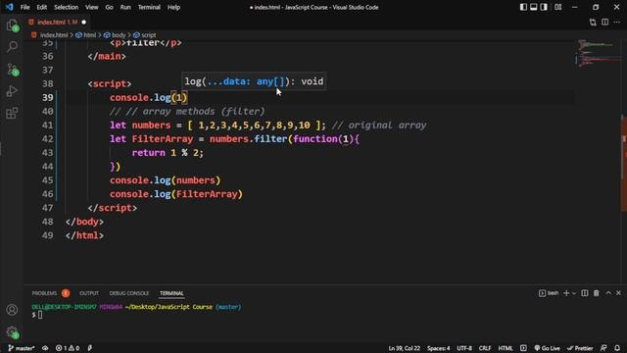Switch to the Terminal panel tab
This screenshot has height=353, width=627.
tap(171, 293)
